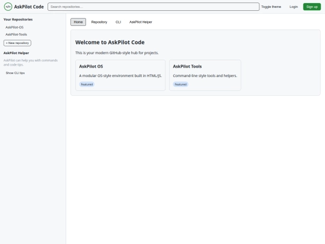
Task: Click the green Sign up button
Action: 312,7
